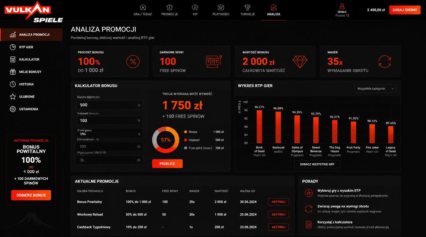Click the 50% do 500 zł bonus cell
The image size is (426, 237).
136,214
